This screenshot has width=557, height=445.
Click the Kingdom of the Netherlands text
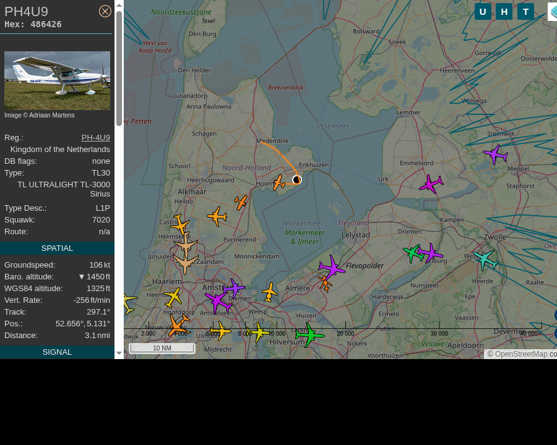coord(60,150)
